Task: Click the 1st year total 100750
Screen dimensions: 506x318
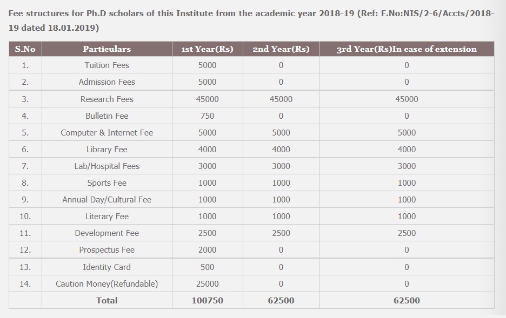Action: 207,301
